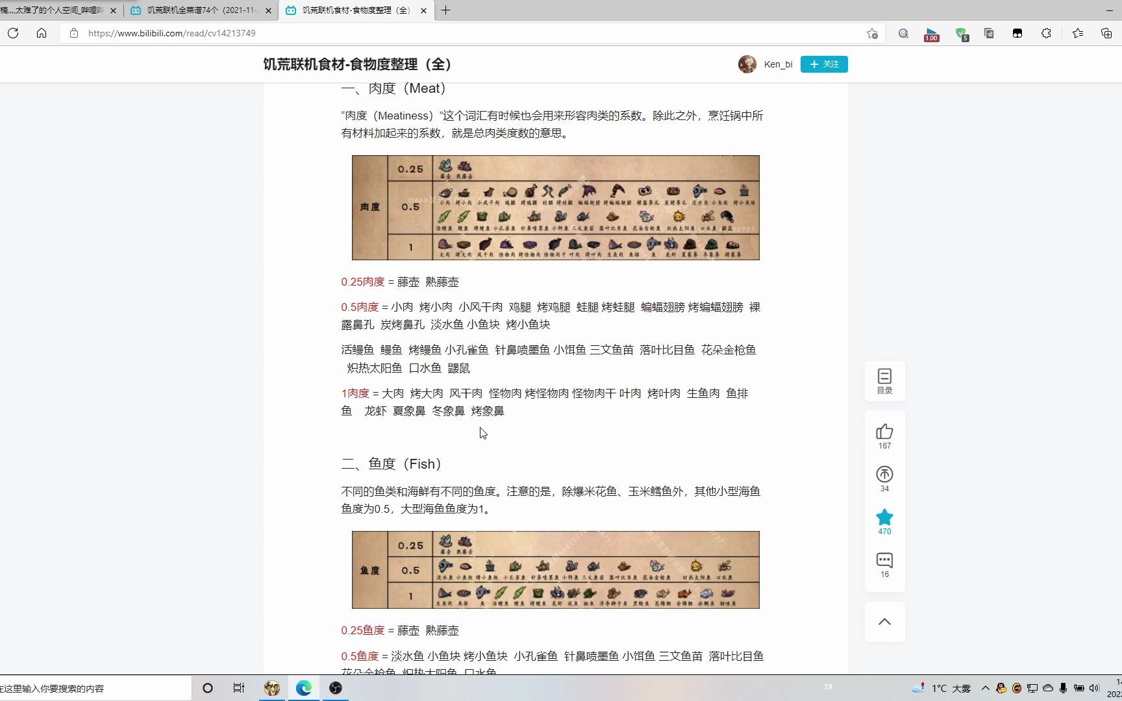Click the volume speaker tray icon
This screenshot has width=1122, height=701.
pos(1094,688)
